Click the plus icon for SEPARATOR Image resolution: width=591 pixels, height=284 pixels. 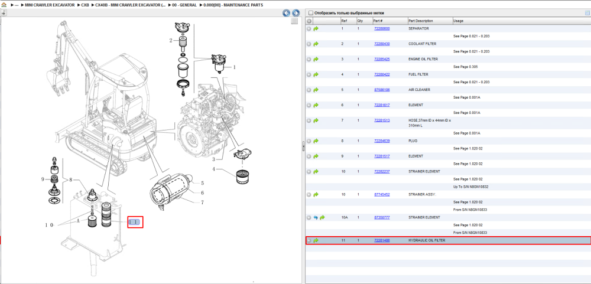click(309, 28)
